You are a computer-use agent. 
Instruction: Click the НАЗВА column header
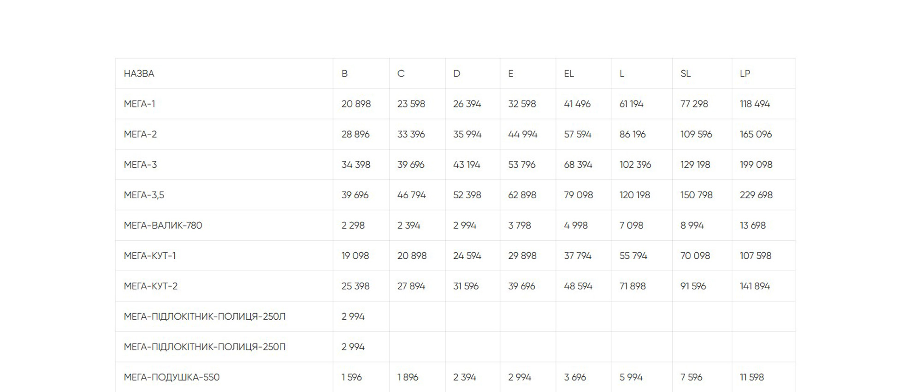point(139,74)
